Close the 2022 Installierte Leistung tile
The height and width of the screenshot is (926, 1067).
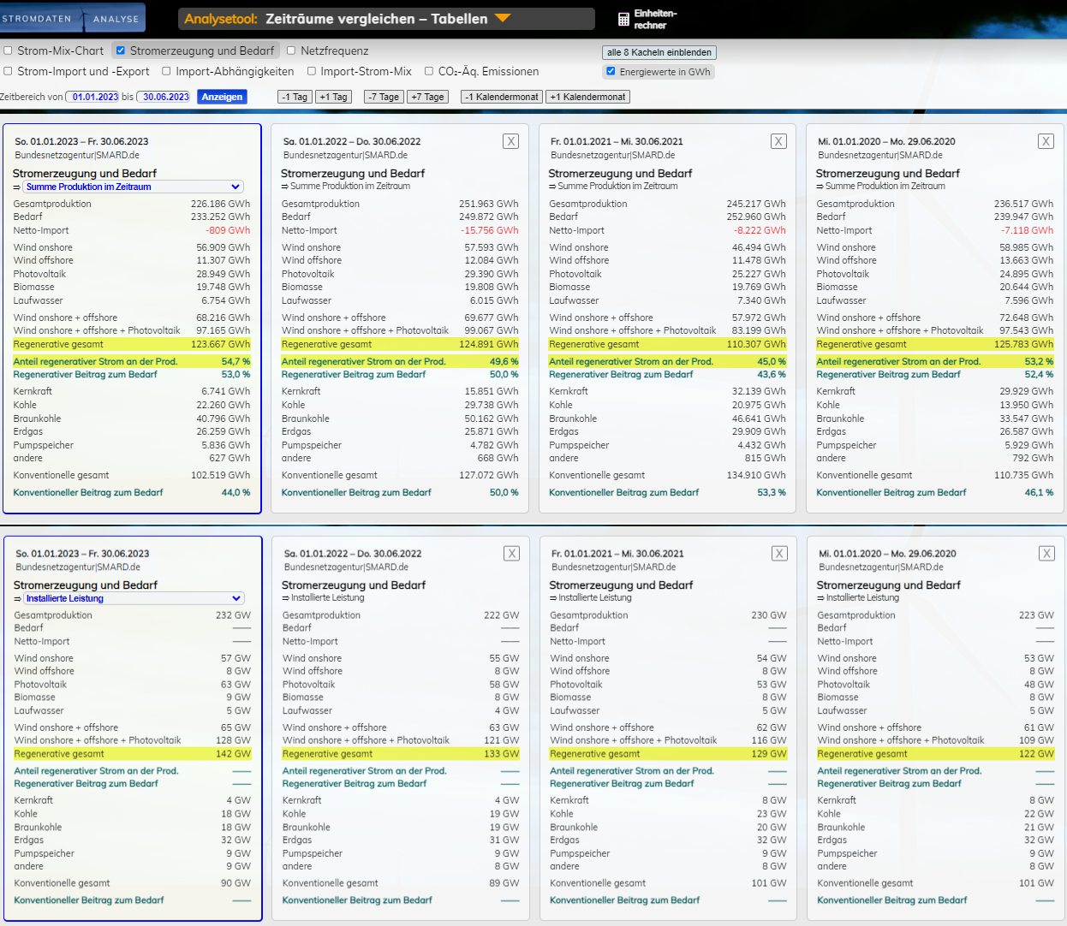pos(511,554)
